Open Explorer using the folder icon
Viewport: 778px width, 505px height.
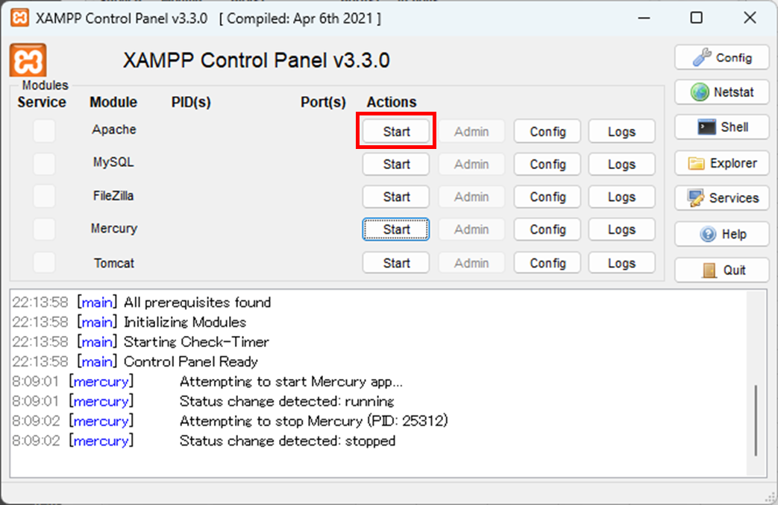pyautogui.click(x=721, y=163)
